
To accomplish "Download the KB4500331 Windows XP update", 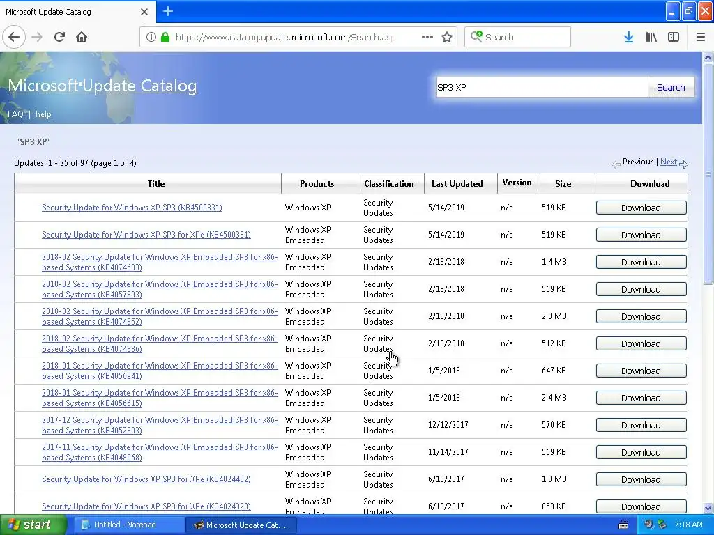I will [x=641, y=208].
